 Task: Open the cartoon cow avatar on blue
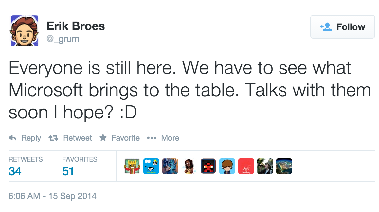151,166
